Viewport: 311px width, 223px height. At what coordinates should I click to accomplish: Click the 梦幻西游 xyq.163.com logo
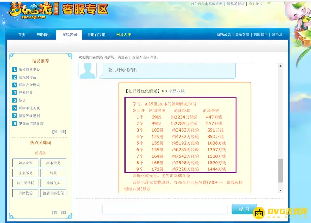pyautogui.click(x=34, y=11)
